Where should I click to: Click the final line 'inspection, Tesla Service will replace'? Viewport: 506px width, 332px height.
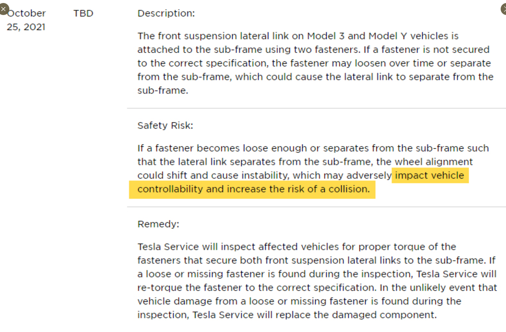287,315
